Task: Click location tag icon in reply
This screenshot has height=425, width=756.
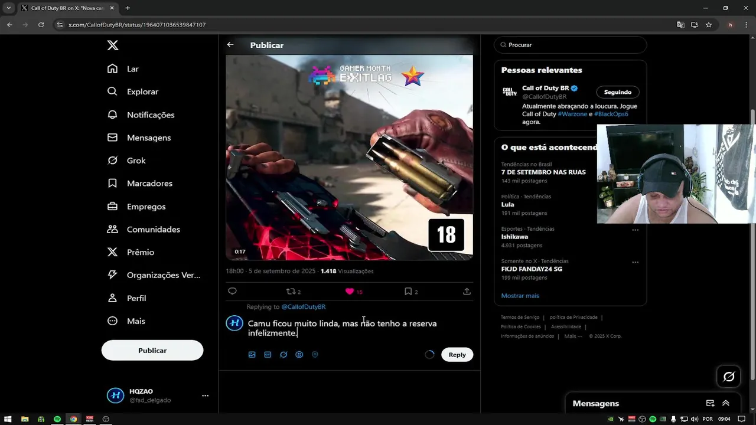Action: pyautogui.click(x=315, y=355)
